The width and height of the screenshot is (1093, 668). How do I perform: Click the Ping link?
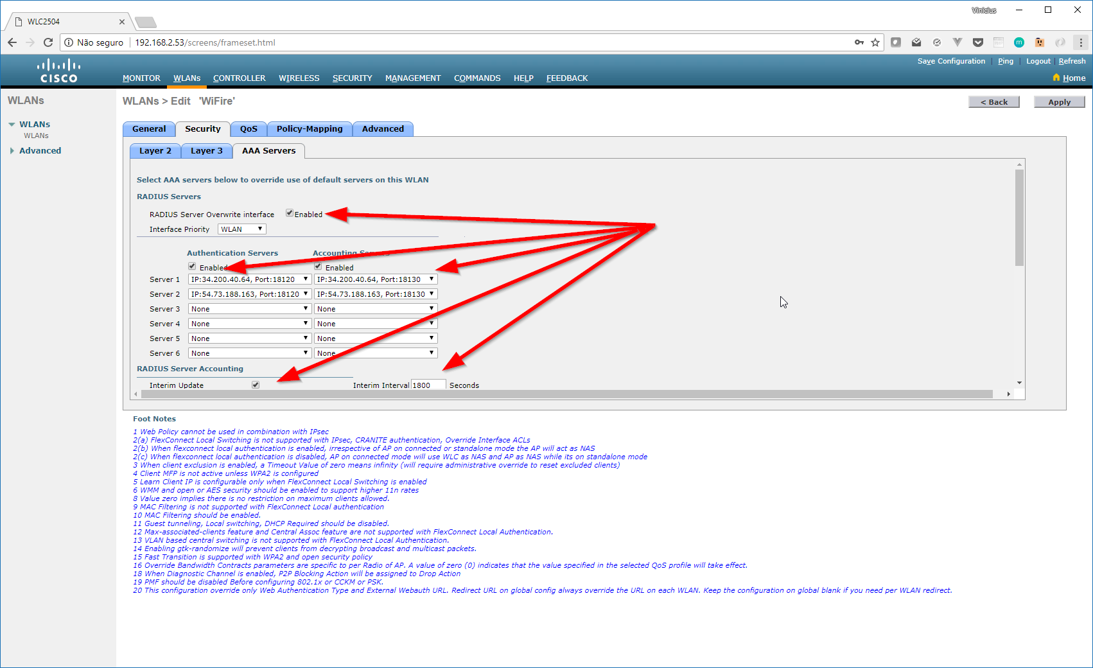[1006, 61]
